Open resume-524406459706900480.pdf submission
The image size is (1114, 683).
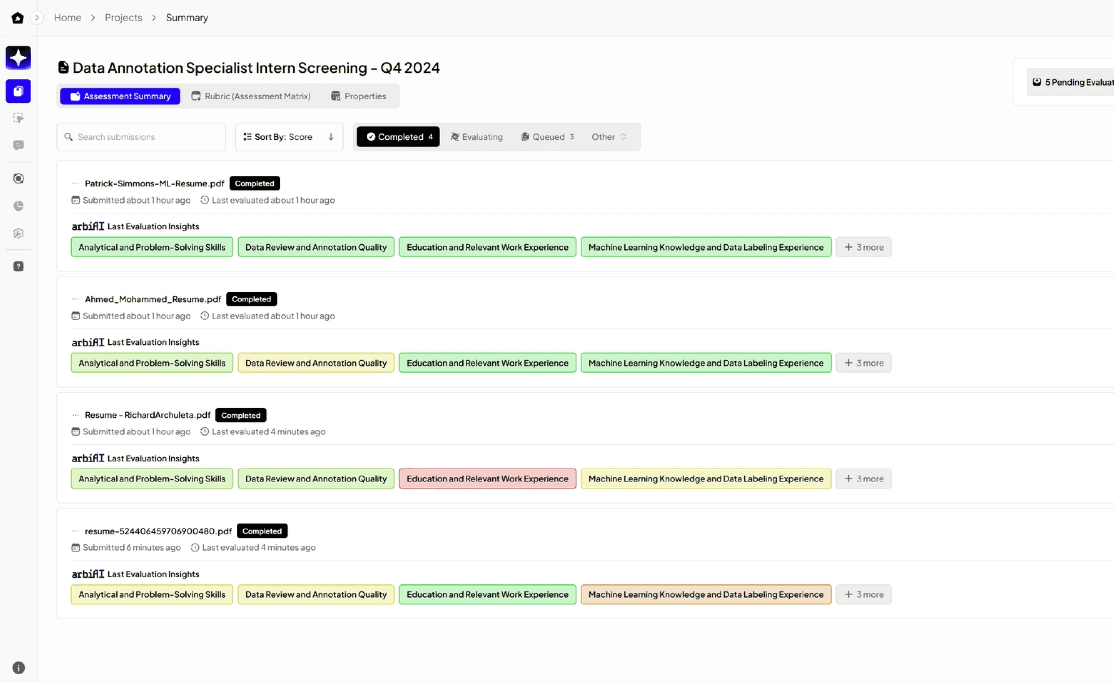[x=158, y=531]
